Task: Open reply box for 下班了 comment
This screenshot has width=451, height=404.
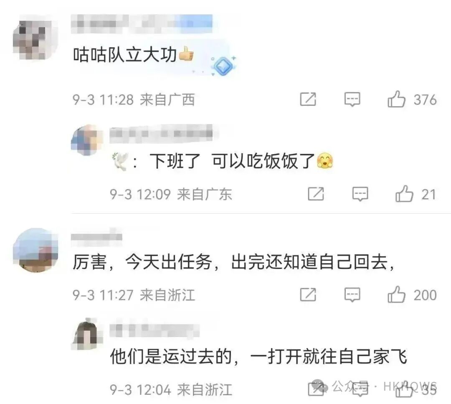Action: [x=360, y=194]
